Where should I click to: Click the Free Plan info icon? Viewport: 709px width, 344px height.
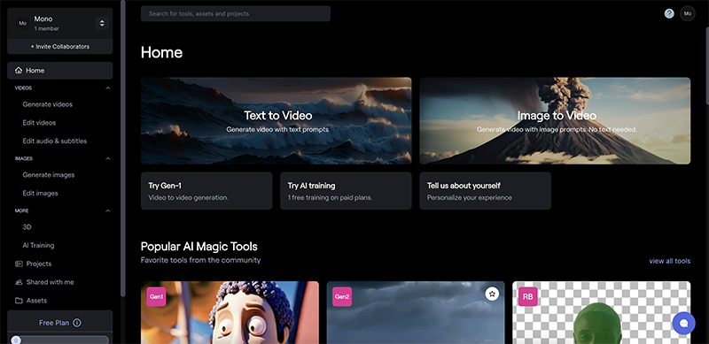click(x=77, y=323)
